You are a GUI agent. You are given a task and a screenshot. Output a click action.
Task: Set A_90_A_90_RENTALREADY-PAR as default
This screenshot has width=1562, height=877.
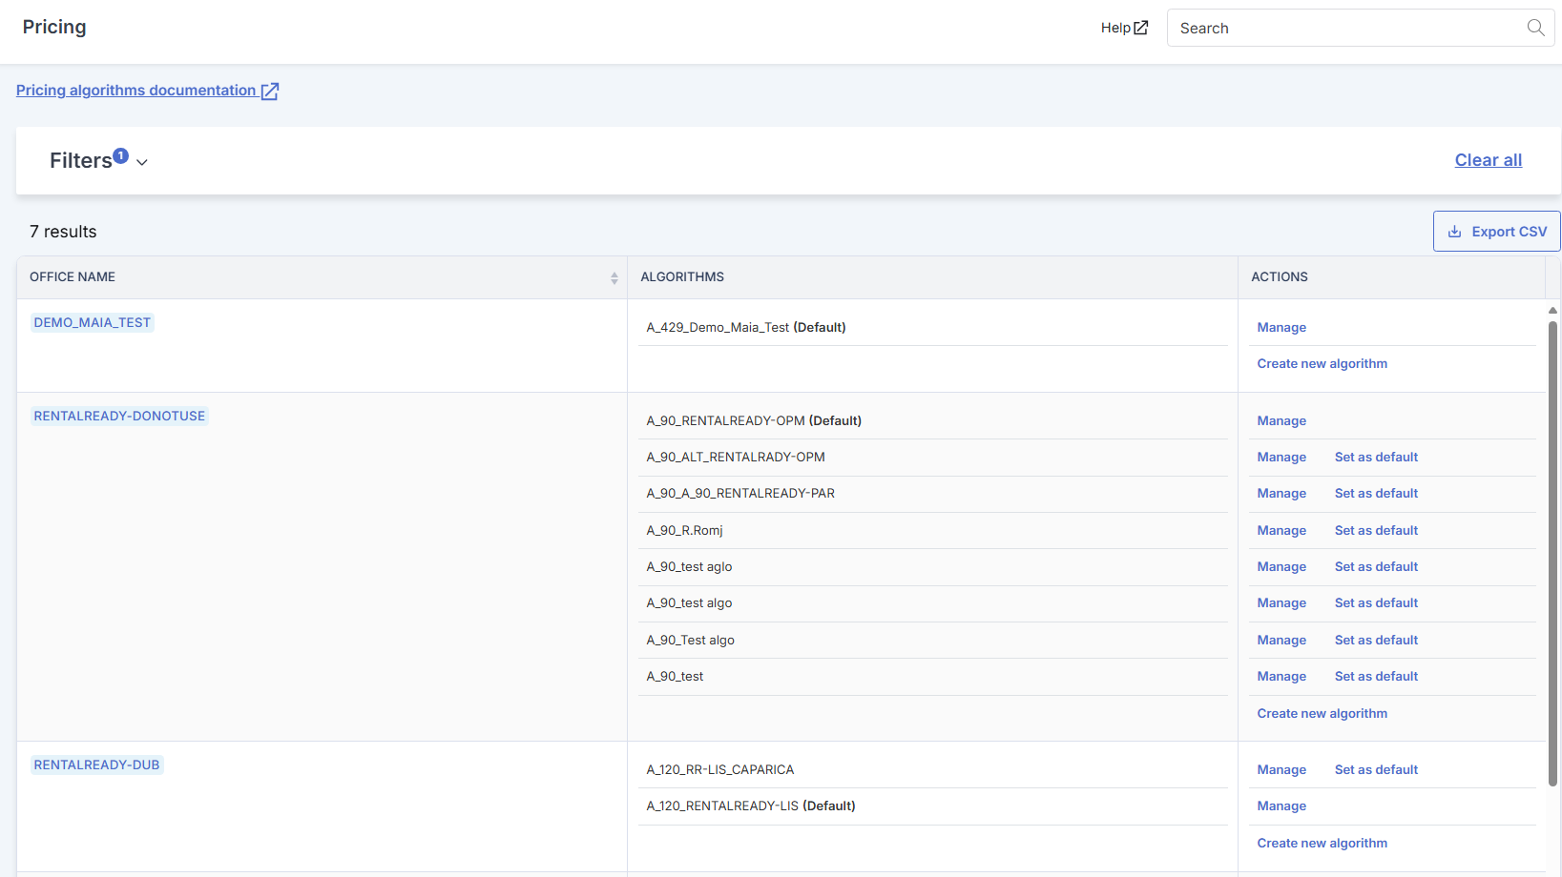(x=1376, y=493)
